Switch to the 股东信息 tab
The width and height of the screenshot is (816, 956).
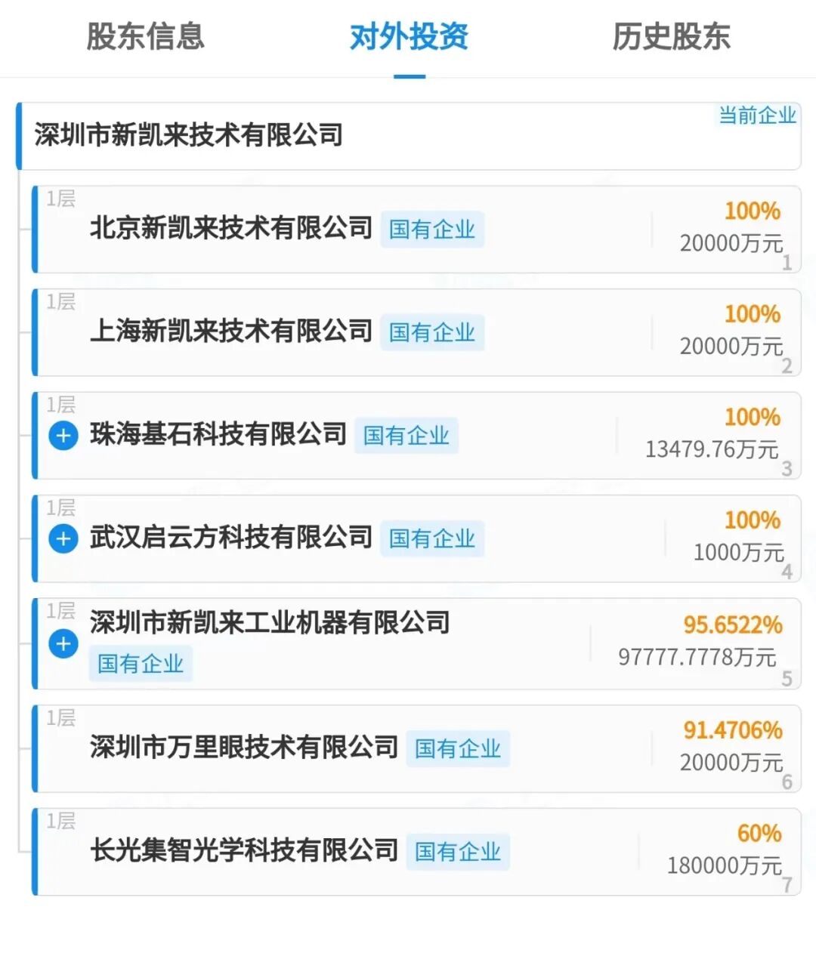145,36
